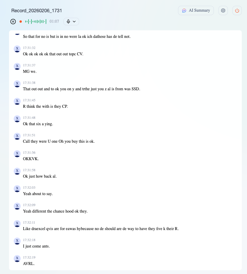The image size is (247, 274).
Task: Expand the microphone source dropdown
Action: pos(71,22)
